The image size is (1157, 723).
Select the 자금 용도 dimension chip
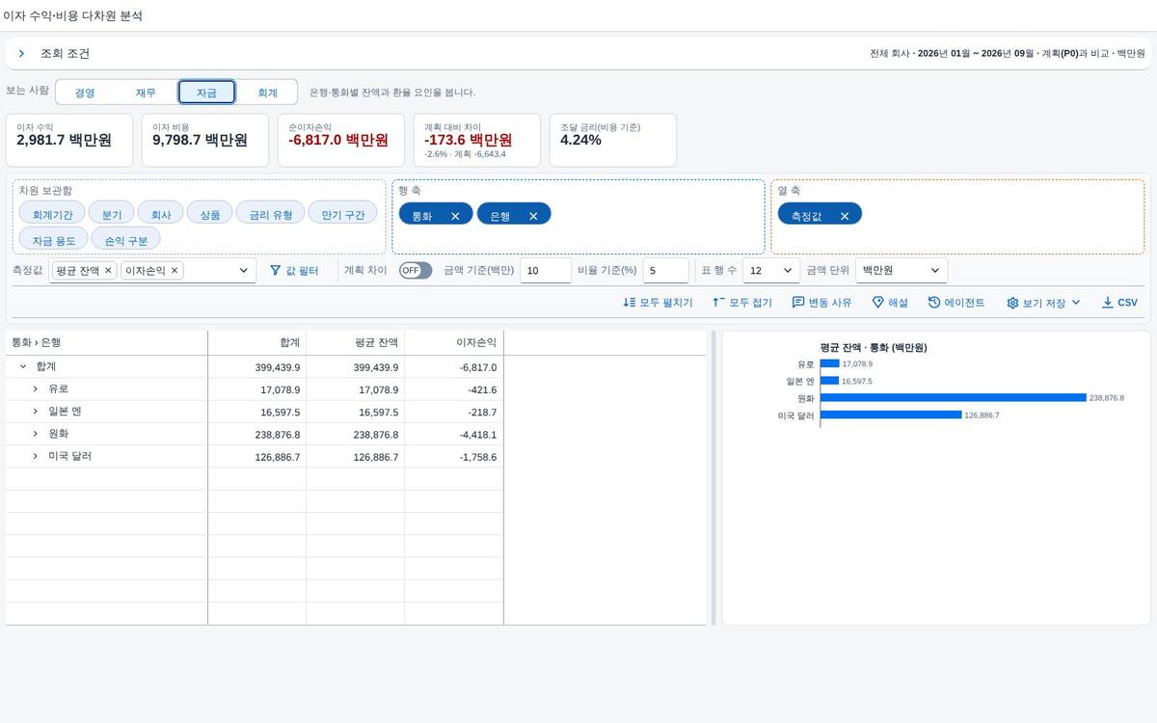click(x=53, y=239)
